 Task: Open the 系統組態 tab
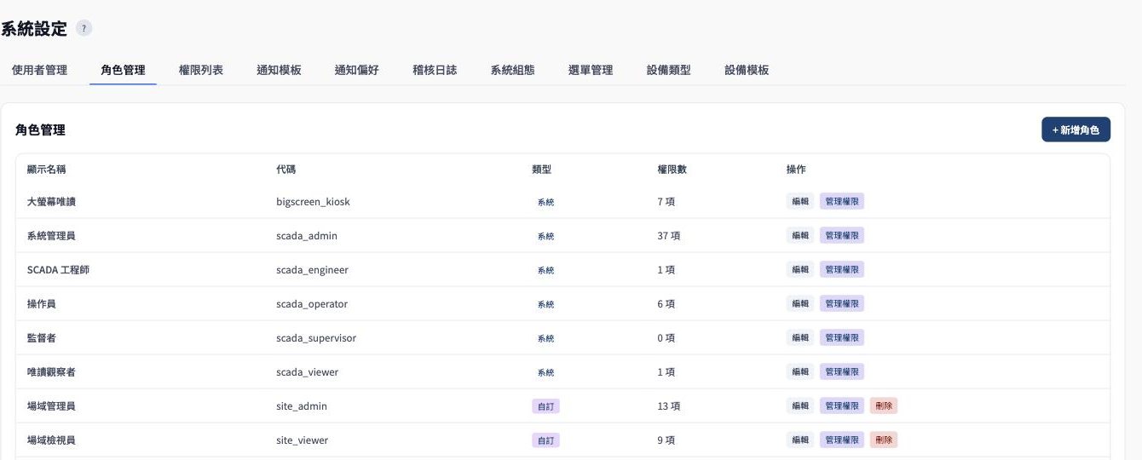click(512, 70)
